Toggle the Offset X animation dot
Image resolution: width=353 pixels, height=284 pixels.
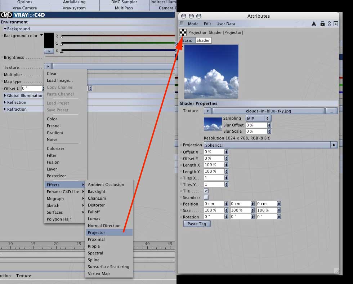(181, 152)
